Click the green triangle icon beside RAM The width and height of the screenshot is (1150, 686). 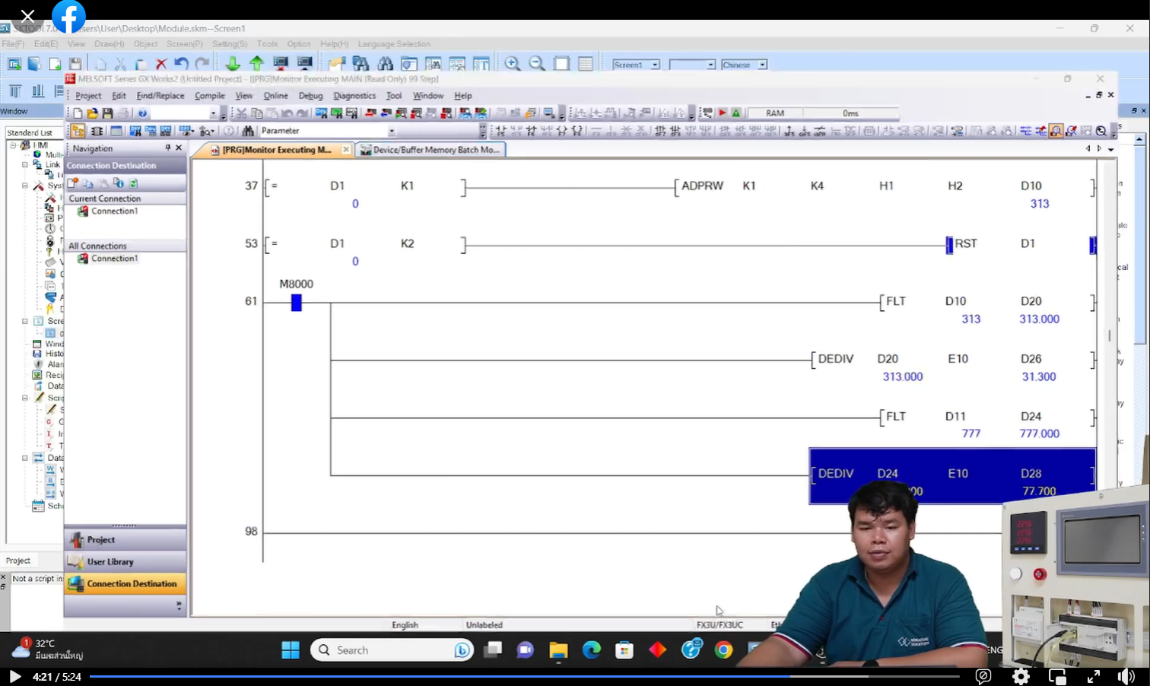point(735,113)
